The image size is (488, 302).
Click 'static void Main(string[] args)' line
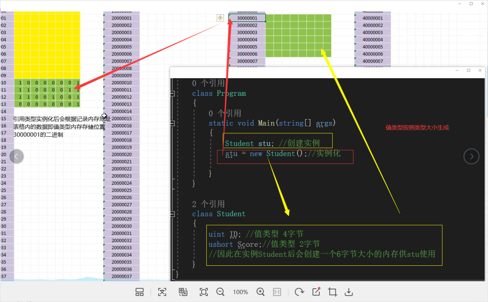(272, 123)
